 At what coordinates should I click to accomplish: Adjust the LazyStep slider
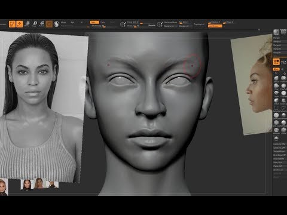coord(228,22)
